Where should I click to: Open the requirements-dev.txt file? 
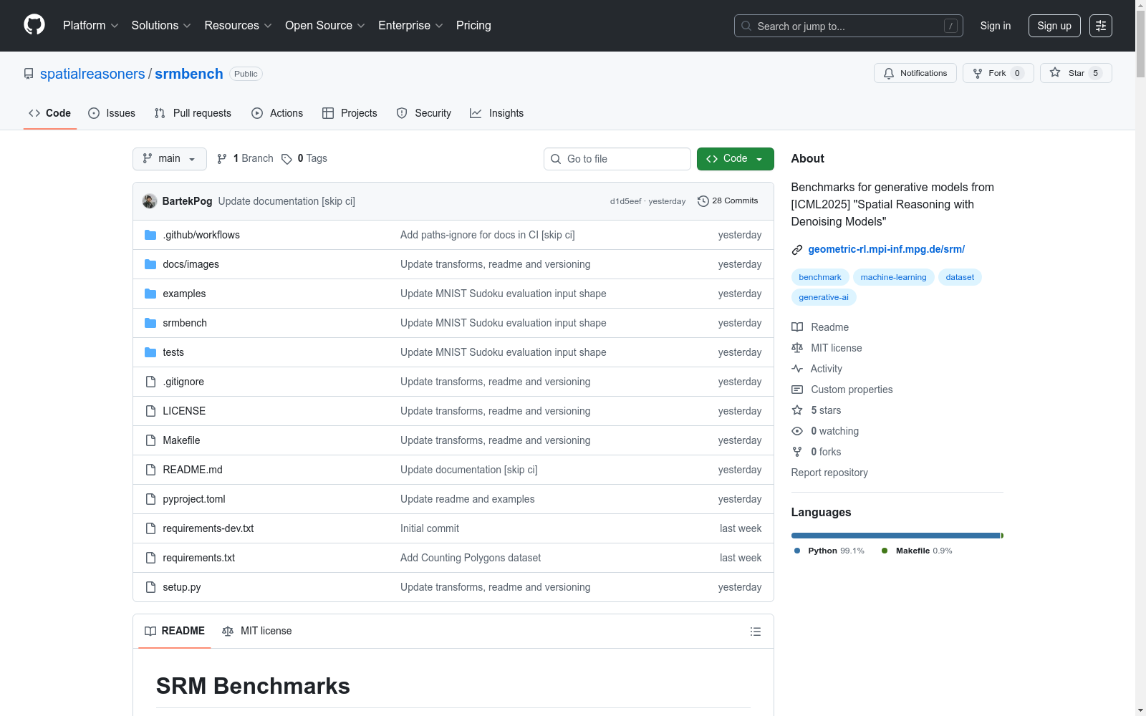(208, 528)
